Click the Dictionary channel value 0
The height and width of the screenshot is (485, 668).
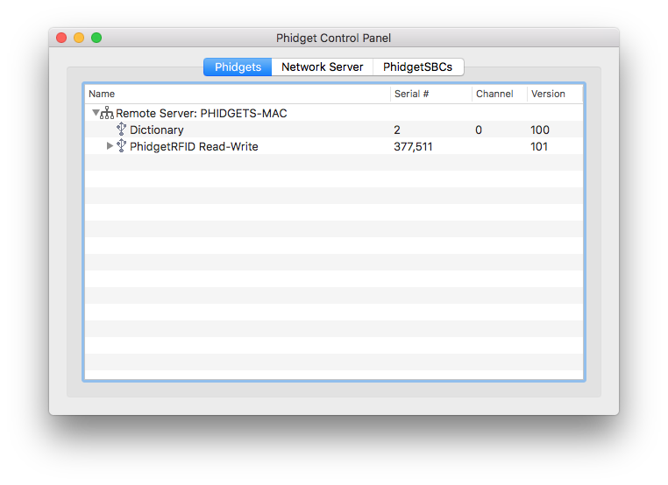[x=479, y=130]
